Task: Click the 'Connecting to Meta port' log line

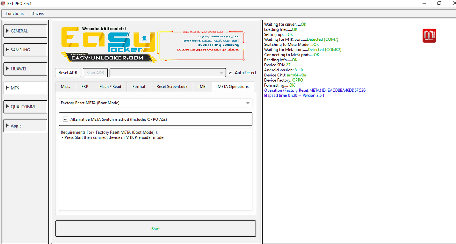Action: point(292,55)
